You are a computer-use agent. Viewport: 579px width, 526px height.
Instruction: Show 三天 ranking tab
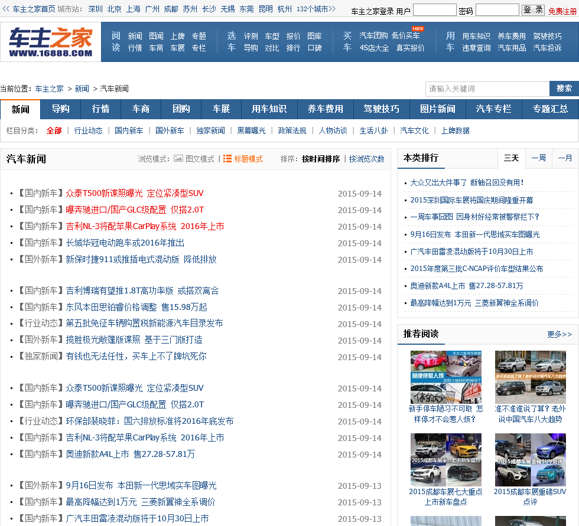click(x=512, y=158)
